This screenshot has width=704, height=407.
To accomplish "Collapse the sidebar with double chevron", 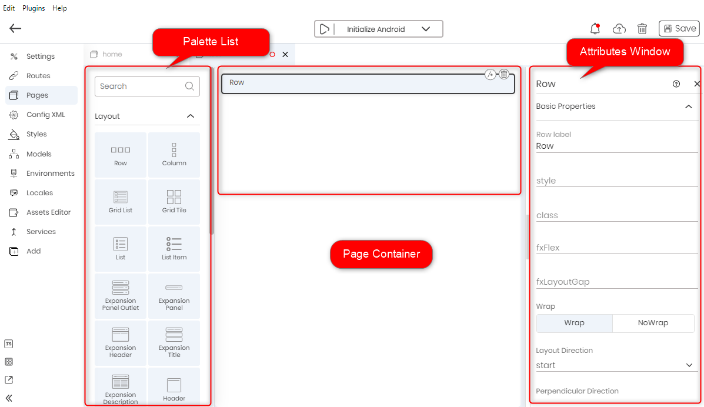I will coord(9,398).
